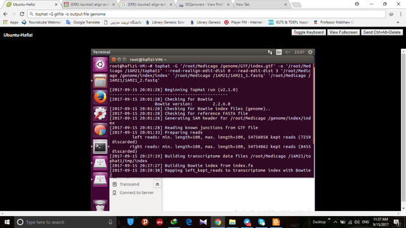Reload the current page

(22, 14)
